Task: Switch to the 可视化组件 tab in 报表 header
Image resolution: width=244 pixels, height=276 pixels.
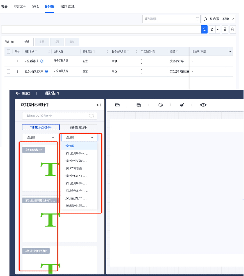Action: click(x=20, y=6)
